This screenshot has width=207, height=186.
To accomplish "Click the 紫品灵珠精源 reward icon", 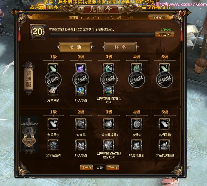I will point(164,145).
